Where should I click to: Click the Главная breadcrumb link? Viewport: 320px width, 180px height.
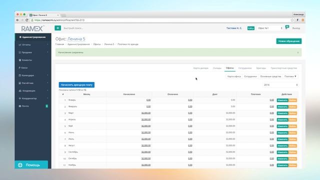(59, 44)
